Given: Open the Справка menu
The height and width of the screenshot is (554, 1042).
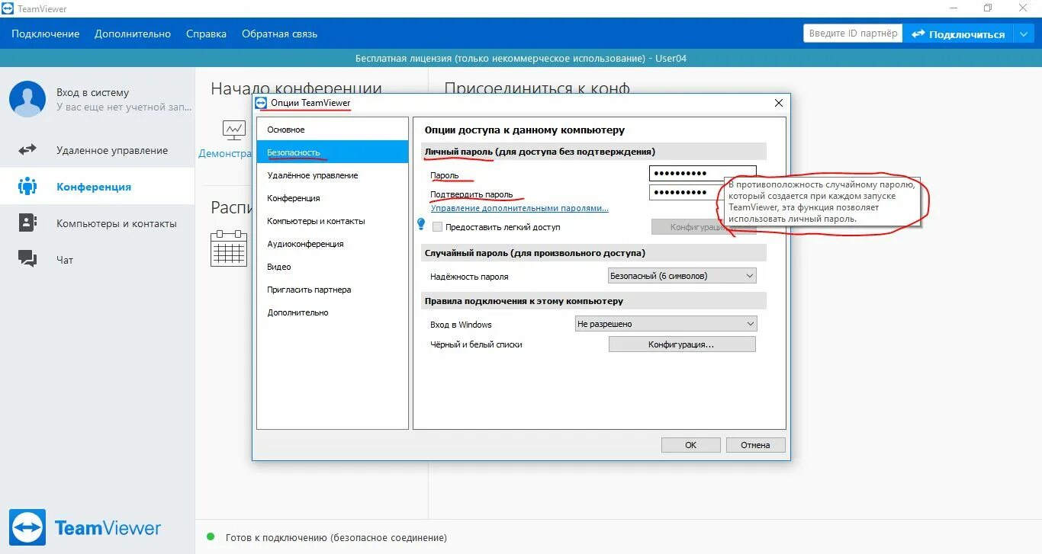Looking at the screenshot, I should coord(206,34).
